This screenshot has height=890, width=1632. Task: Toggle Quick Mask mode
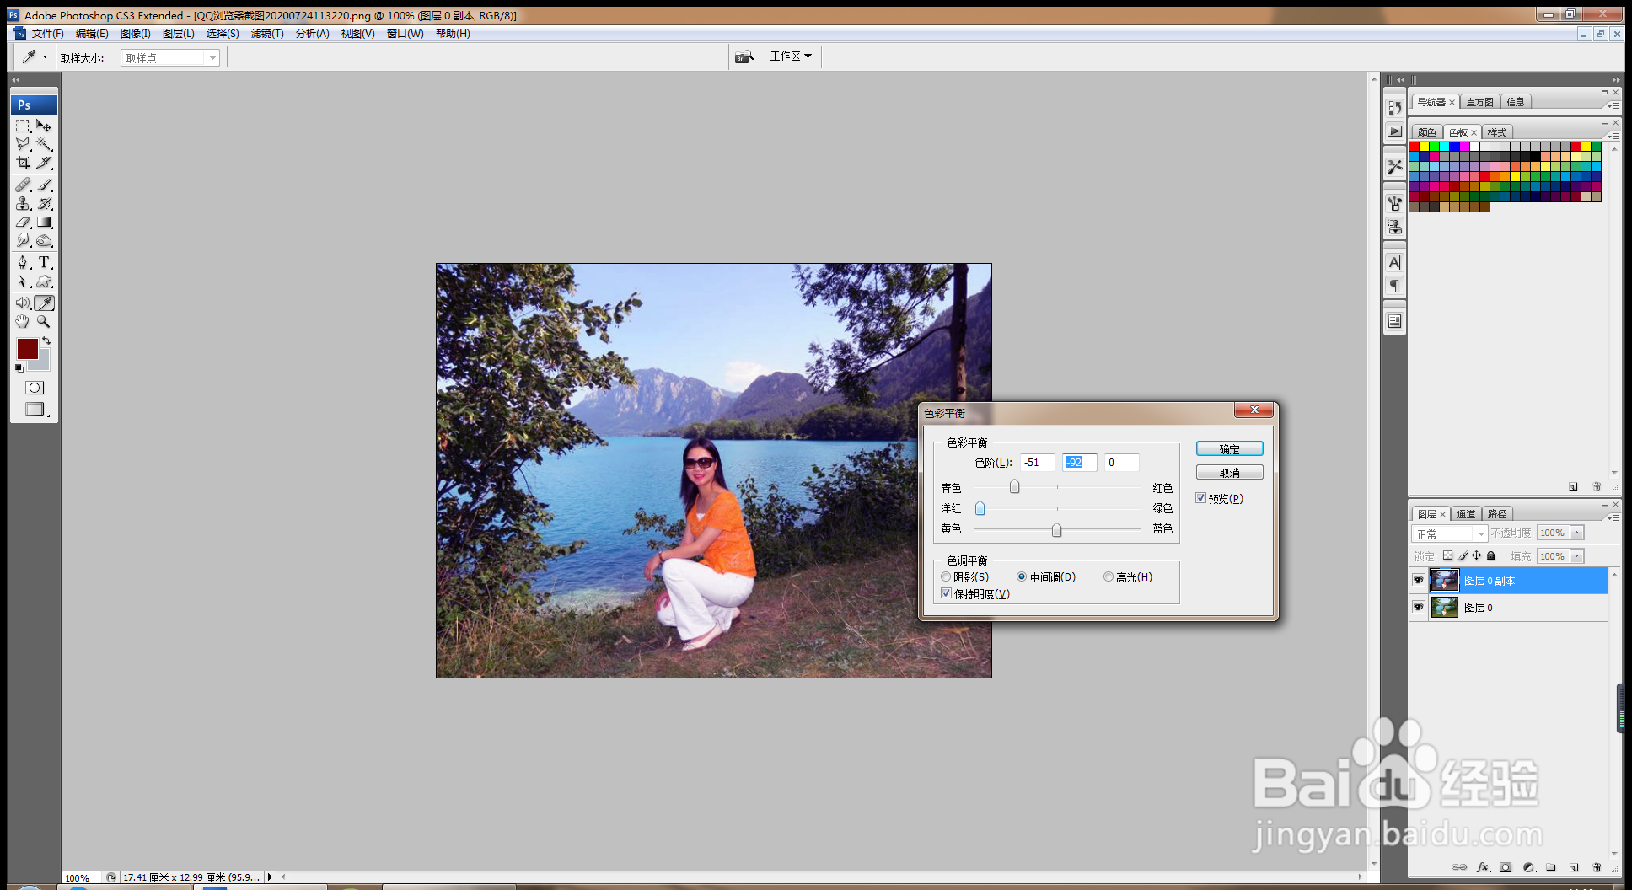35,388
